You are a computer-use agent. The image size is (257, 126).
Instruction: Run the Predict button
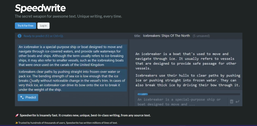pos(28,97)
